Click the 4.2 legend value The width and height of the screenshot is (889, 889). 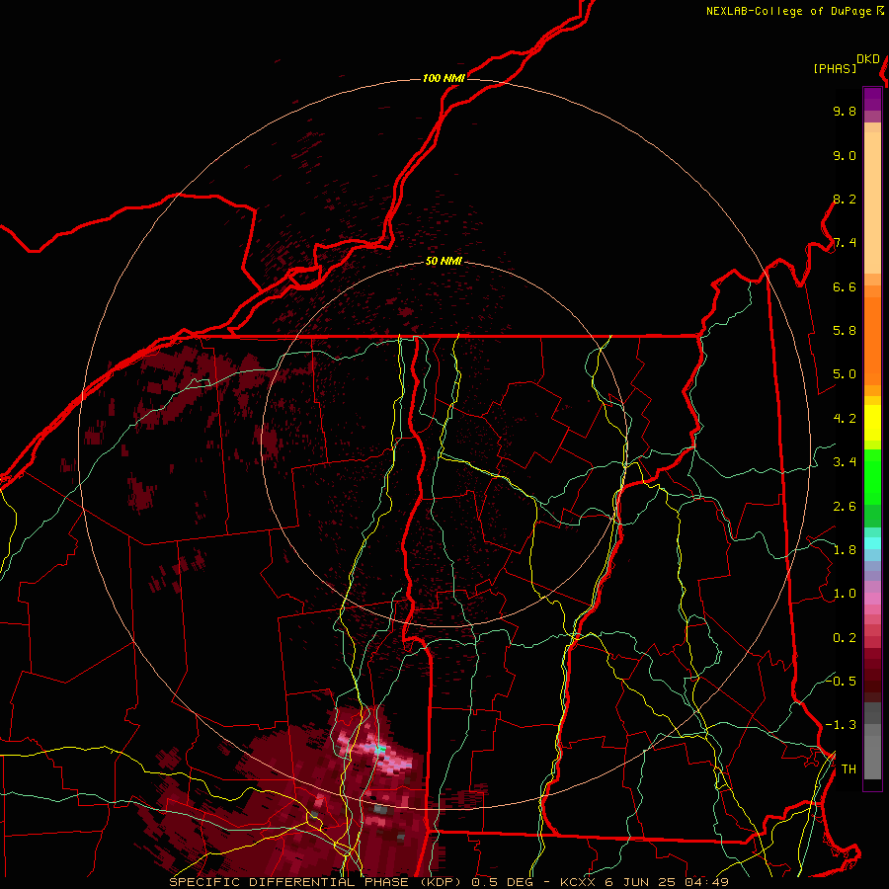point(845,419)
